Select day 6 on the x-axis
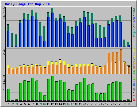Viewport: 137px width, 107px height. pos(29,104)
